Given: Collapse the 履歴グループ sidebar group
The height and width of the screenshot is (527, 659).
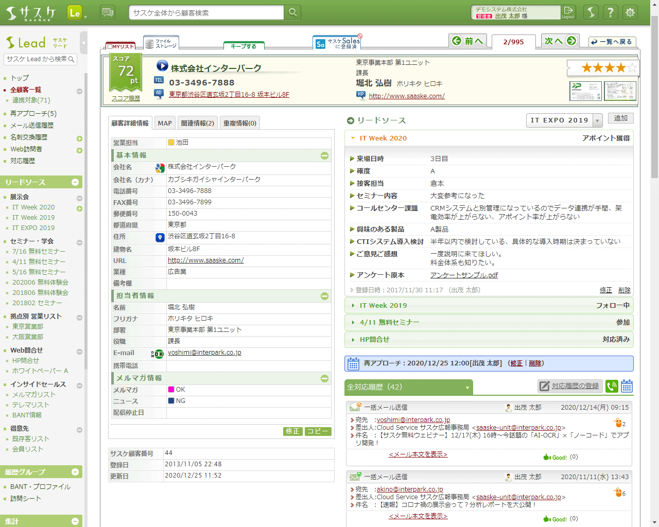Looking at the screenshot, I should [x=75, y=472].
